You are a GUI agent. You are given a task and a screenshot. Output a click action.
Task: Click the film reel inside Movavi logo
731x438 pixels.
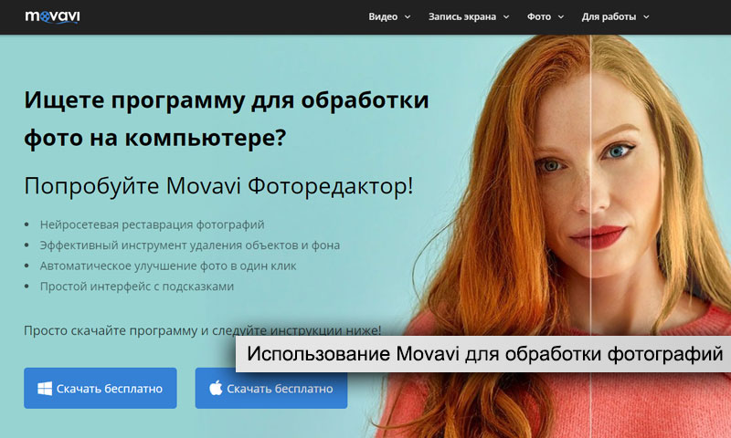click(x=45, y=16)
